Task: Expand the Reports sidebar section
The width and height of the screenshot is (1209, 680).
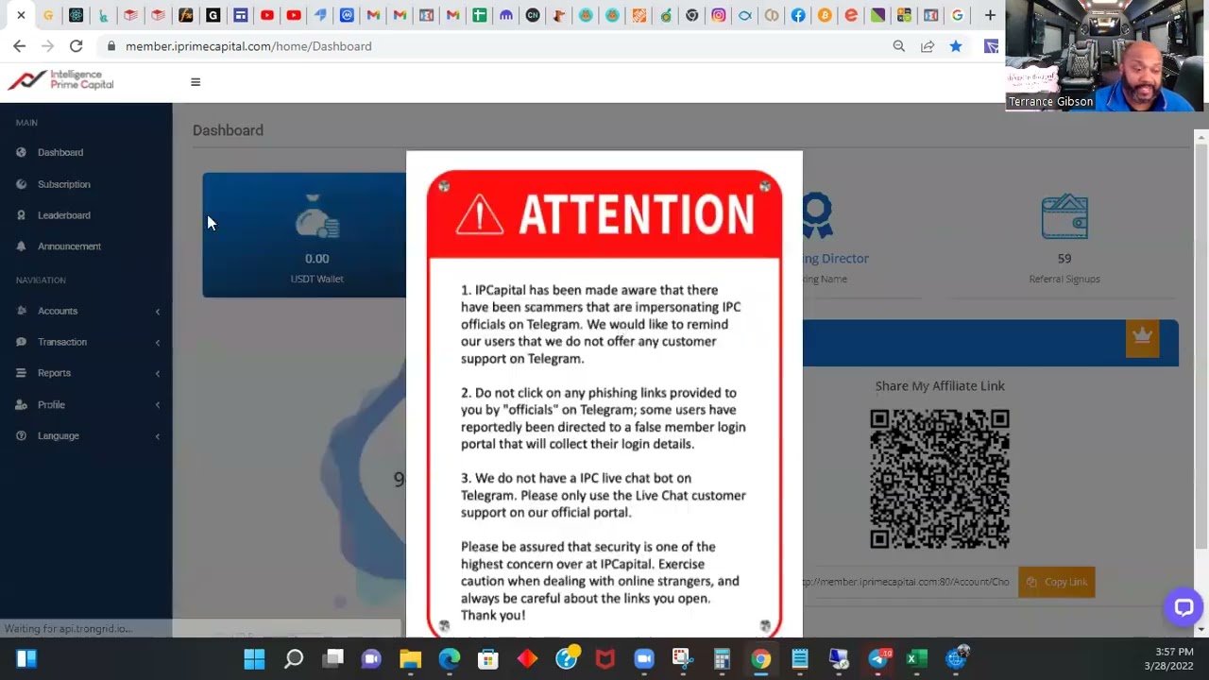Action: [x=86, y=373]
